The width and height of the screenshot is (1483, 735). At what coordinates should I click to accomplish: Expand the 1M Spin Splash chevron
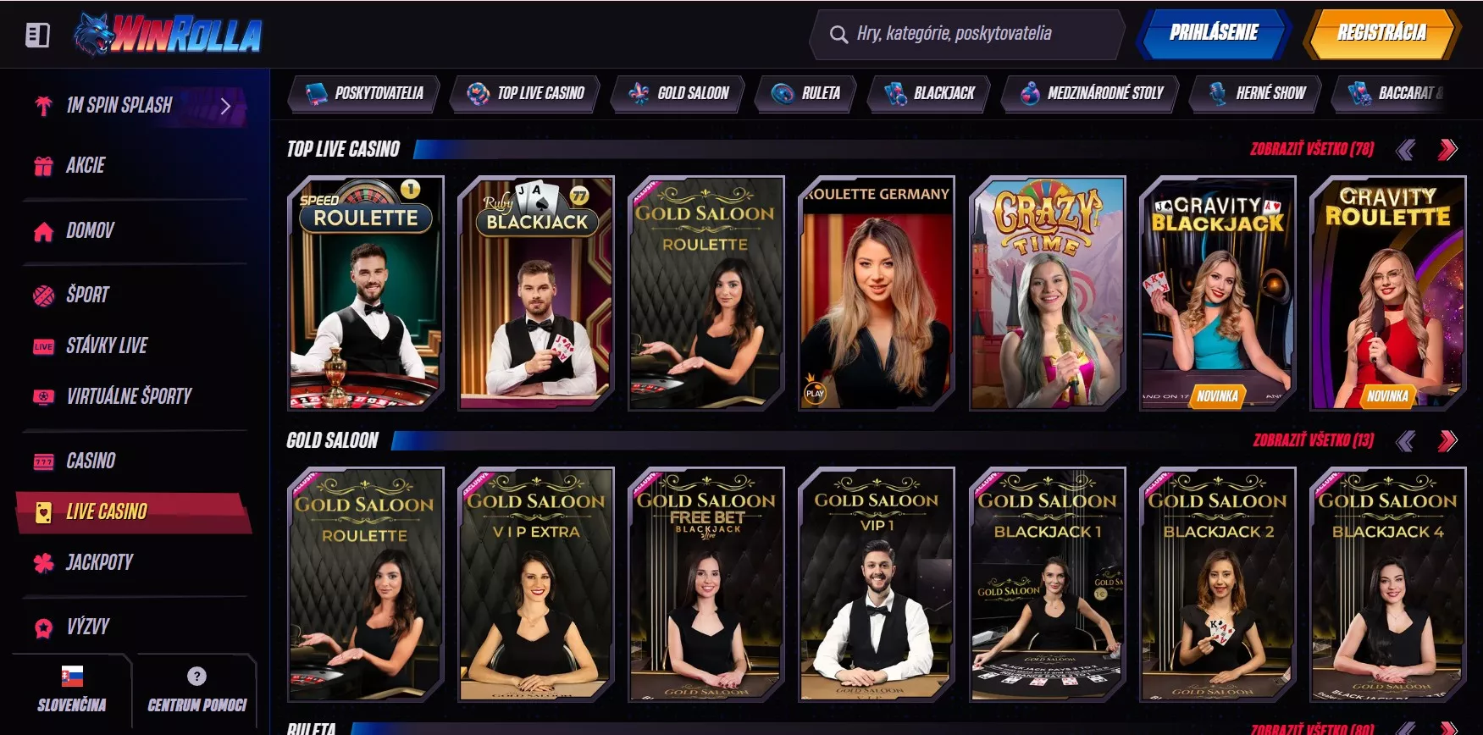225,106
